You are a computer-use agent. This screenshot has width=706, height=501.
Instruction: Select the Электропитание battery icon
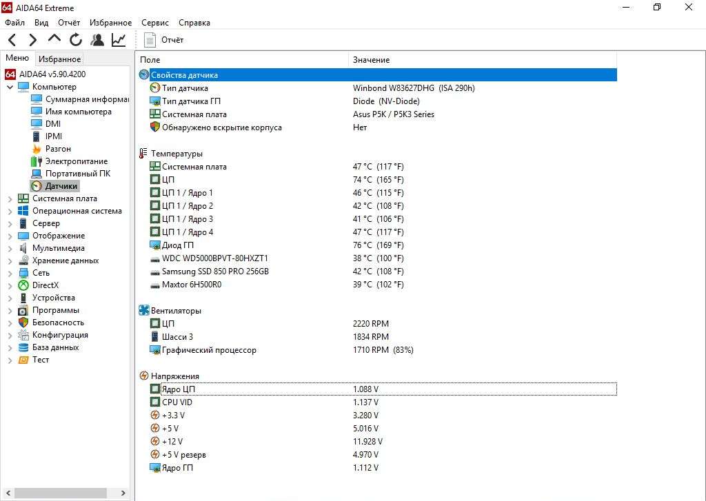coord(37,161)
